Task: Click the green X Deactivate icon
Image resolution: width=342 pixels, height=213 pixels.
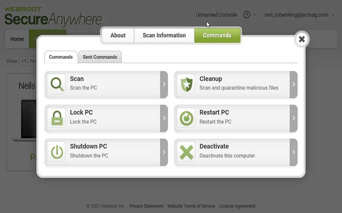Action: (186, 152)
